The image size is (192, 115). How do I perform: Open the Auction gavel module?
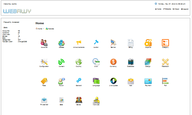tap(96, 44)
